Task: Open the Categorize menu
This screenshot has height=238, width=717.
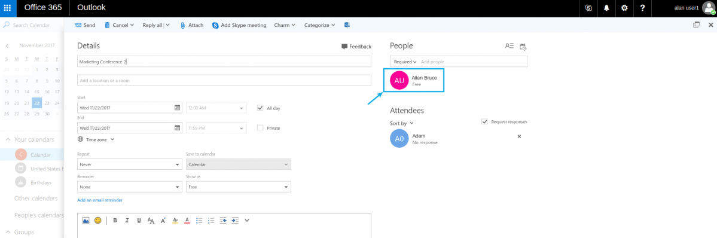Action: [x=320, y=25]
